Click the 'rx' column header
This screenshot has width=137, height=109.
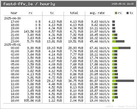pos(30,13)
